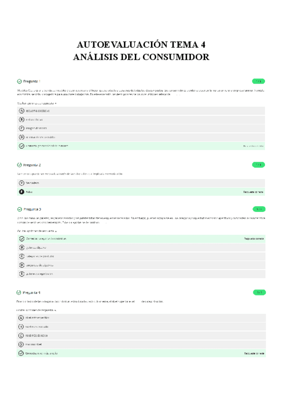This screenshot has width=283, height=401.
Task: Choose the V (Verdadero) option in Pregunta 2
Action: tap(21, 183)
